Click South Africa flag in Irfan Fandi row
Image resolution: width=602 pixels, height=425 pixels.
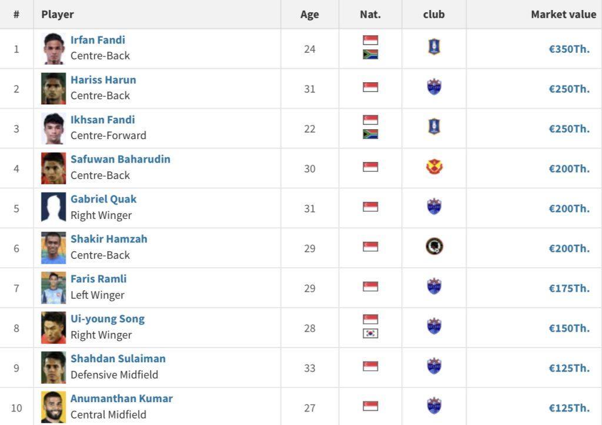tap(370, 55)
